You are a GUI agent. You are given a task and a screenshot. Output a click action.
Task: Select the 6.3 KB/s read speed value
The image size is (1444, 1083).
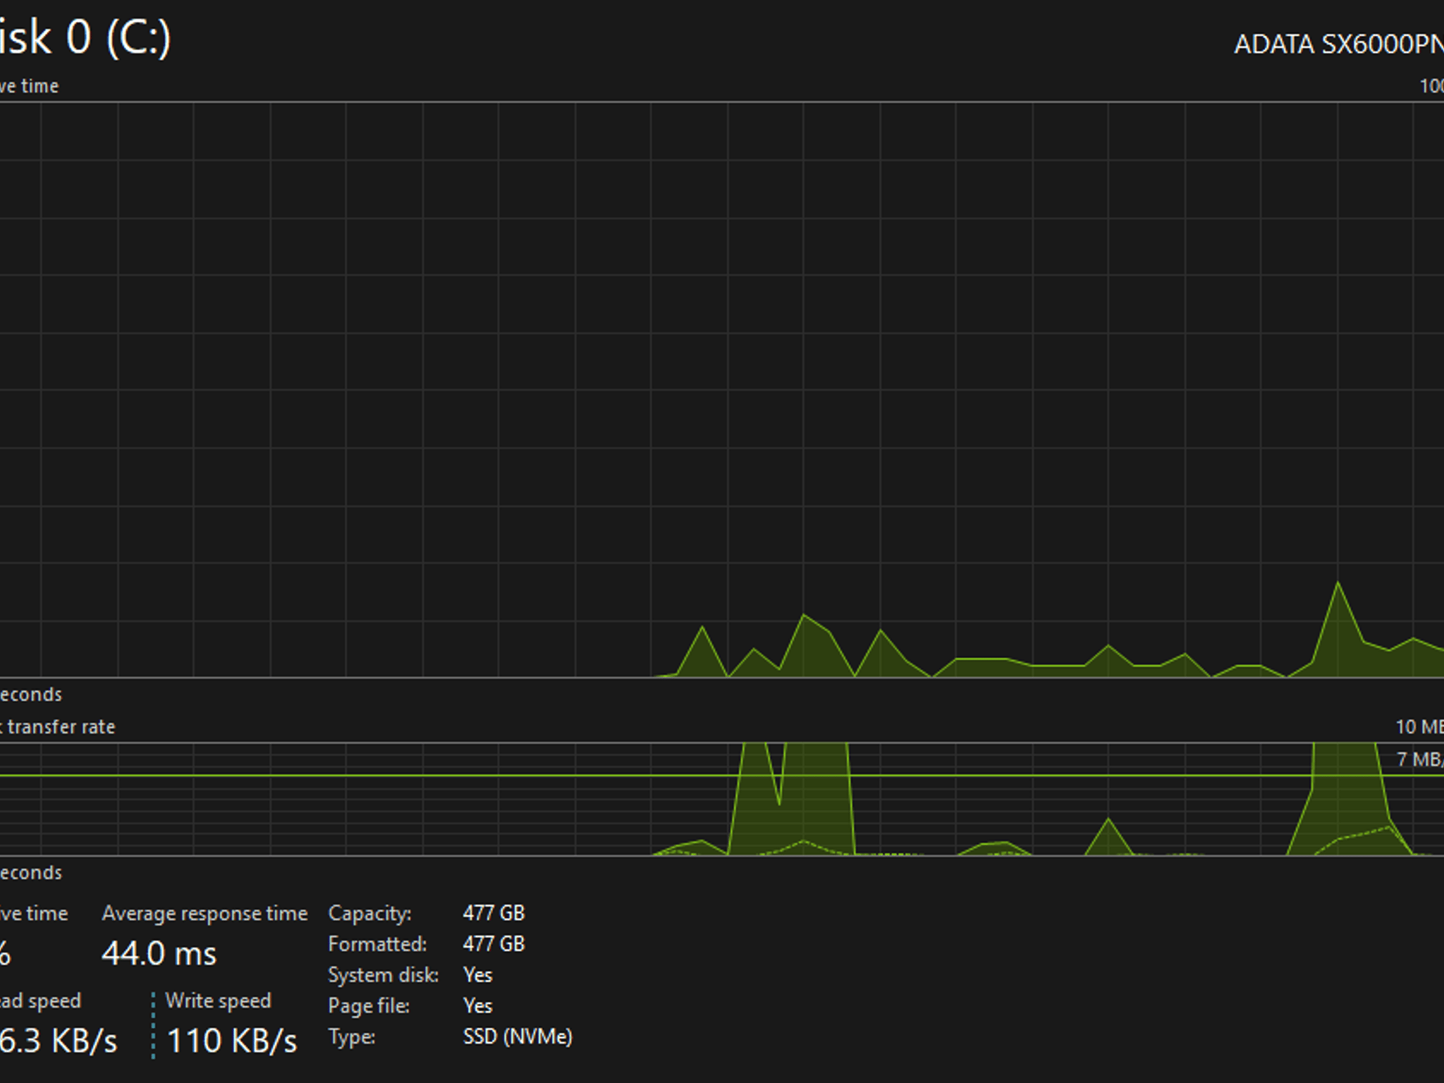point(58,1041)
